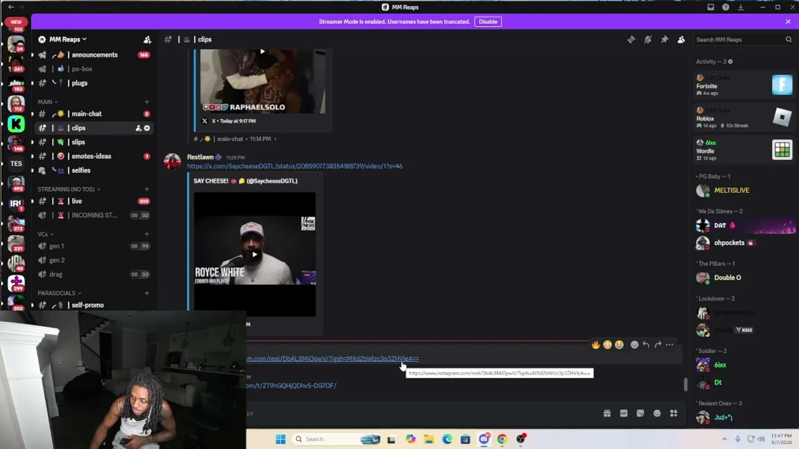Collapse the PARASOCIALS category
This screenshot has height=449, width=799.
pyautogui.click(x=59, y=292)
